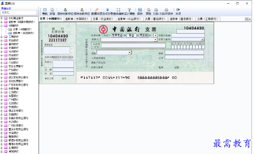The height and width of the screenshot is (154, 254).
Task: Click the 行号 bank number input field
Action: pyautogui.click(x=184, y=57)
